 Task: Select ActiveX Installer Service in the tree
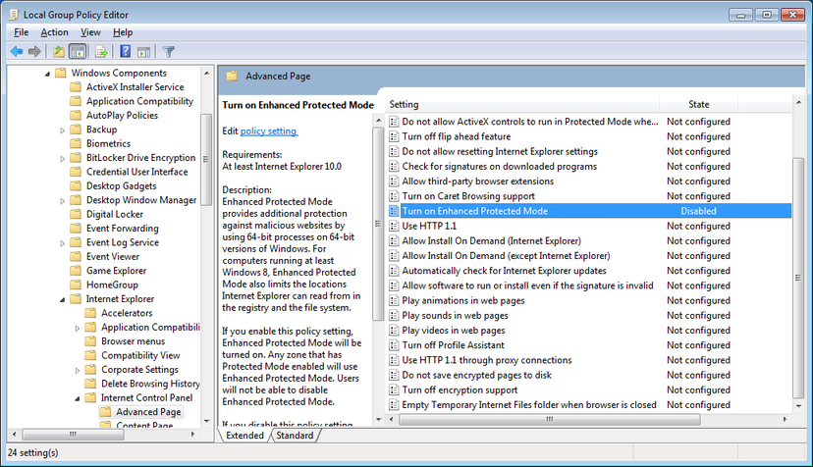(x=135, y=87)
